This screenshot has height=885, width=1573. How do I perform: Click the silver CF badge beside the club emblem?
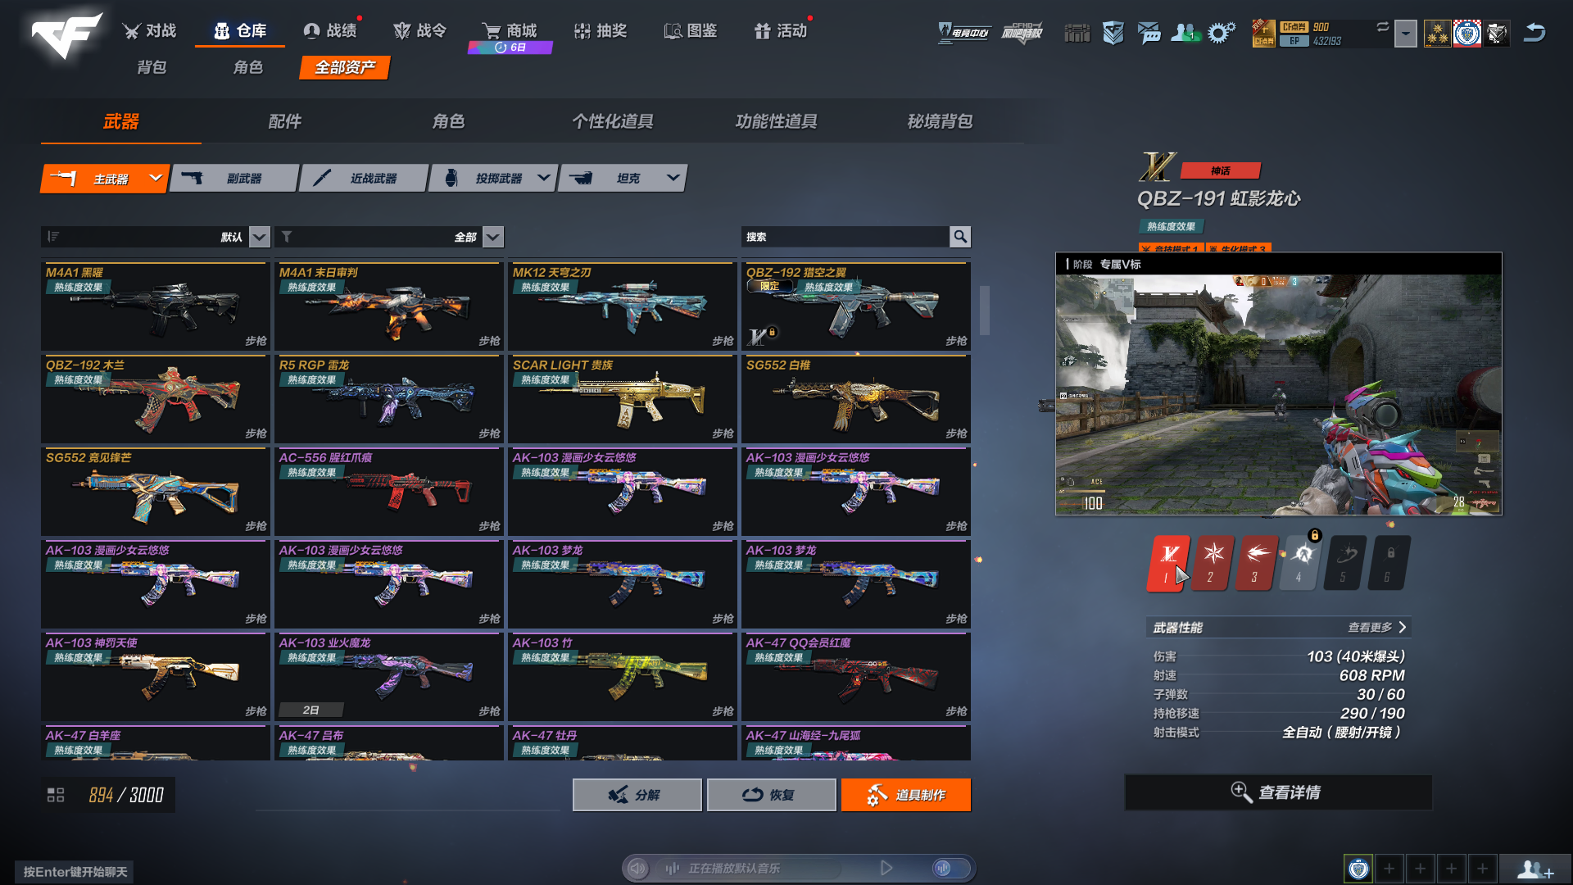[x=1498, y=34]
